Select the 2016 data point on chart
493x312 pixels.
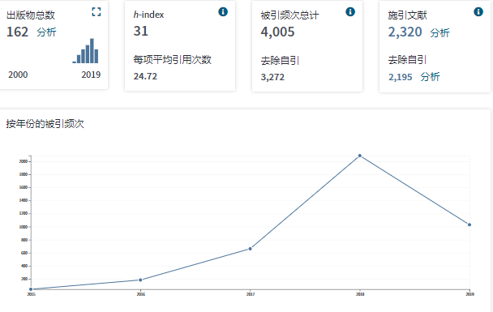coord(140,280)
